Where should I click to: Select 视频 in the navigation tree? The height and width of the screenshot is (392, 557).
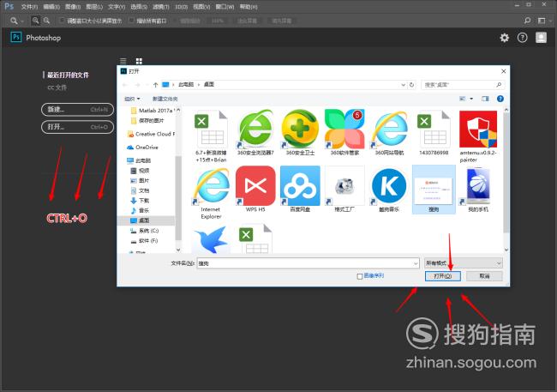point(141,171)
